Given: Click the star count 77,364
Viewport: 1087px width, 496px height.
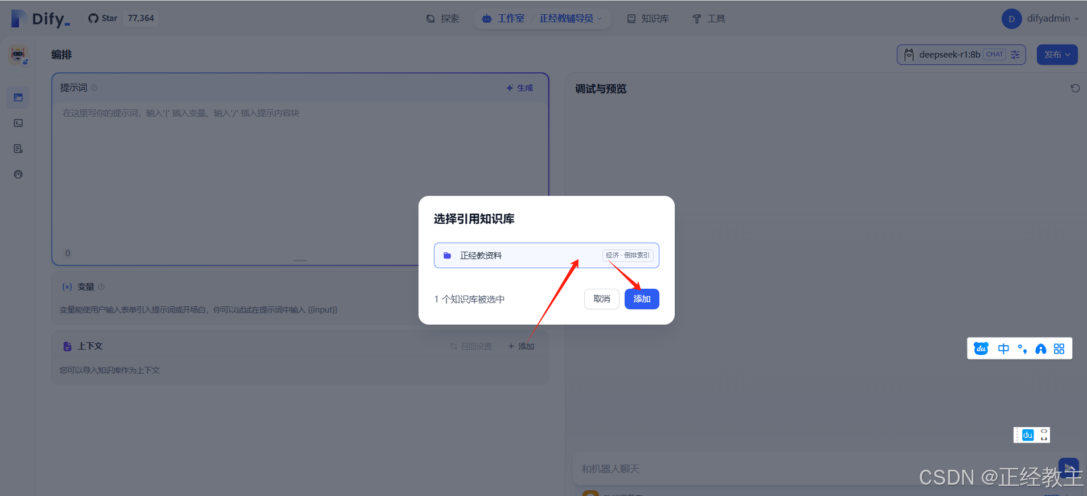Looking at the screenshot, I should (141, 18).
